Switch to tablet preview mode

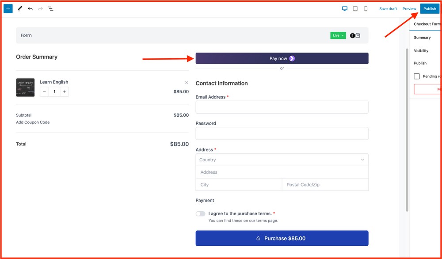click(355, 8)
